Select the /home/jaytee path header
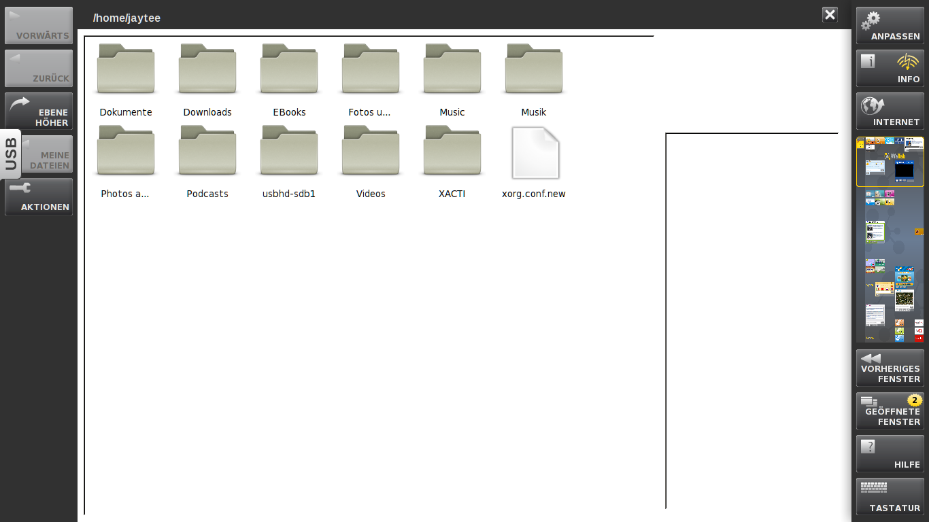This screenshot has width=929, height=522. 126,18
